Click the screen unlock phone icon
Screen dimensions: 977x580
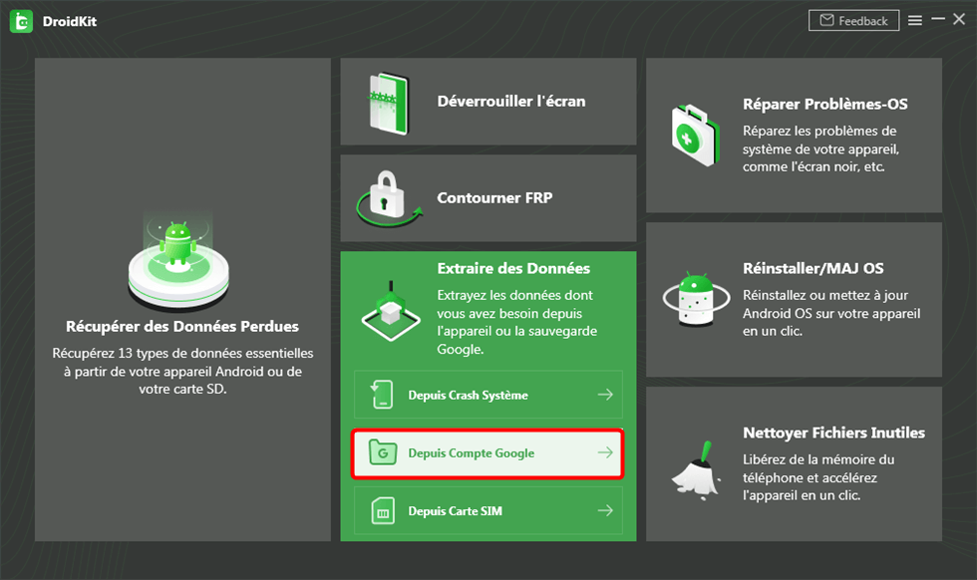[x=390, y=103]
